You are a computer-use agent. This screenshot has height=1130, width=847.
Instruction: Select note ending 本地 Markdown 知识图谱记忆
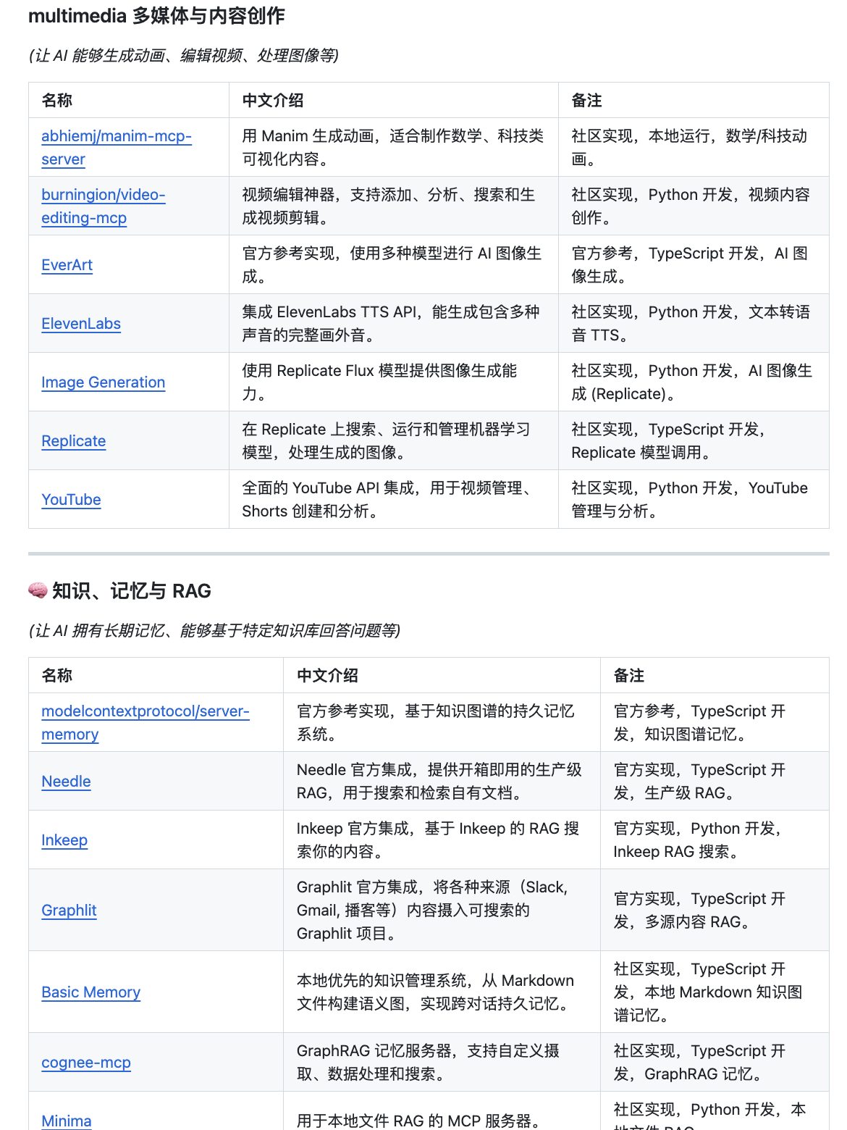pyautogui.click(x=708, y=992)
